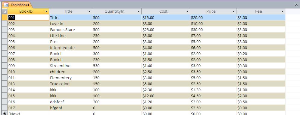
Task: Click BookID cell 009
Action: tap(28, 66)
